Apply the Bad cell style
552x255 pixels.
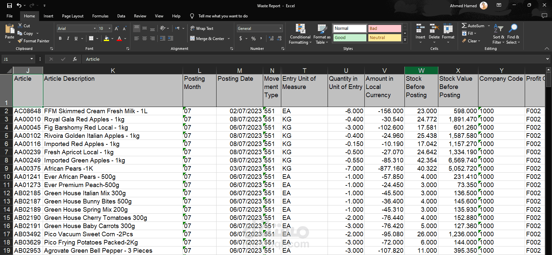384,29
